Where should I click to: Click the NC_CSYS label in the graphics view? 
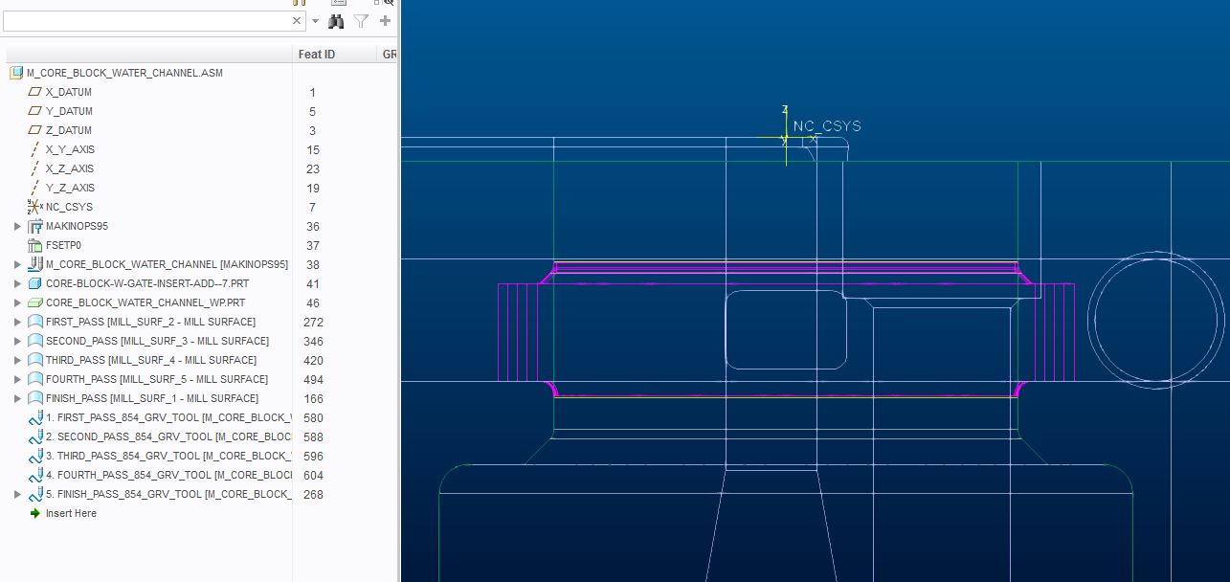click(x=827, y=126)
